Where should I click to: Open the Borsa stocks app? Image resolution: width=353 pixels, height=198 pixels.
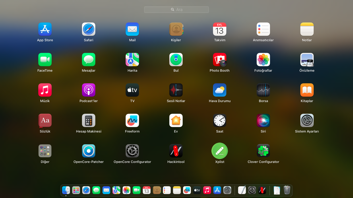point(263,90)
